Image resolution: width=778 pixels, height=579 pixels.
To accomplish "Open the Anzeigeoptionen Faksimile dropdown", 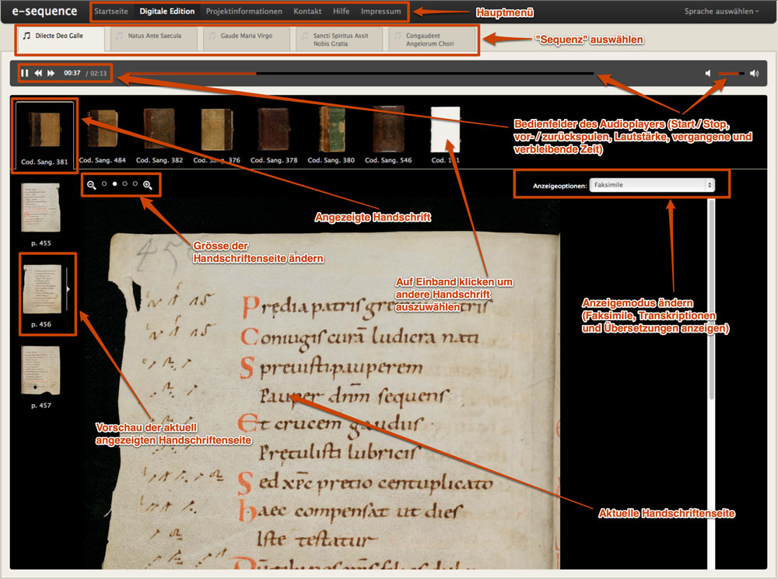I will pyautogui.click(x=652, y=185).
